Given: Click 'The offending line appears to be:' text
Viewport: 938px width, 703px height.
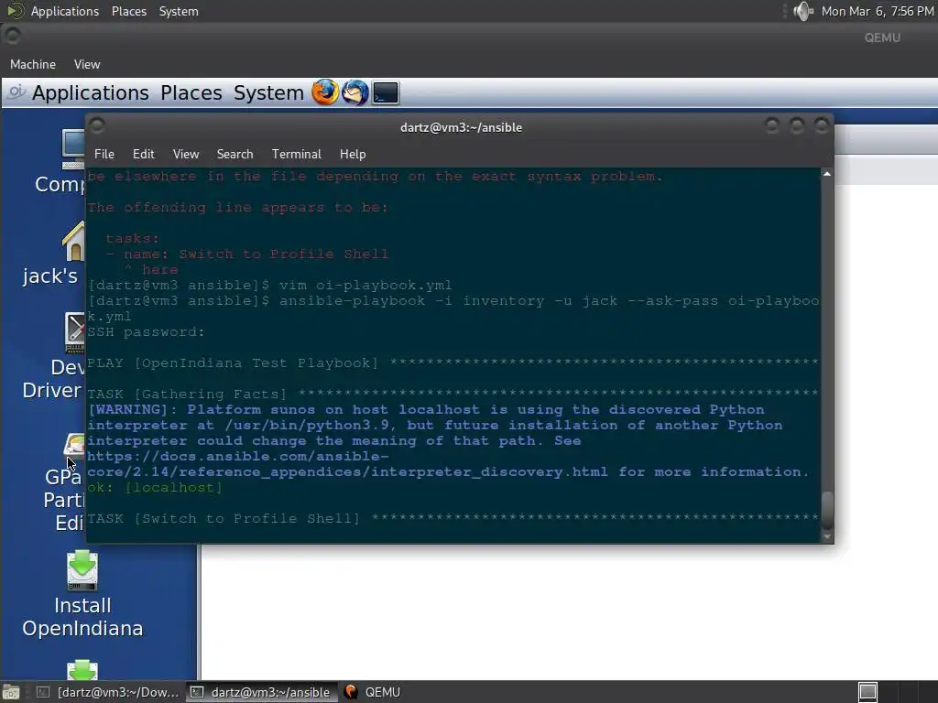Looking at the screenshot, I should coord(237,208).
